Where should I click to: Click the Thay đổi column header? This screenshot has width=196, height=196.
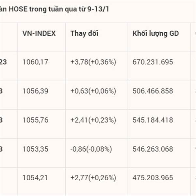pos(84,33)
